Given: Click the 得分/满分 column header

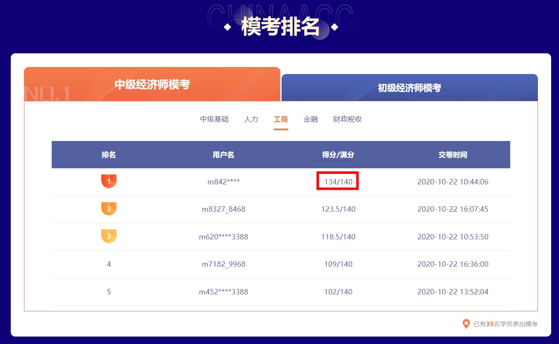Looking at the screenshot, I should click(x=337, y=155).
